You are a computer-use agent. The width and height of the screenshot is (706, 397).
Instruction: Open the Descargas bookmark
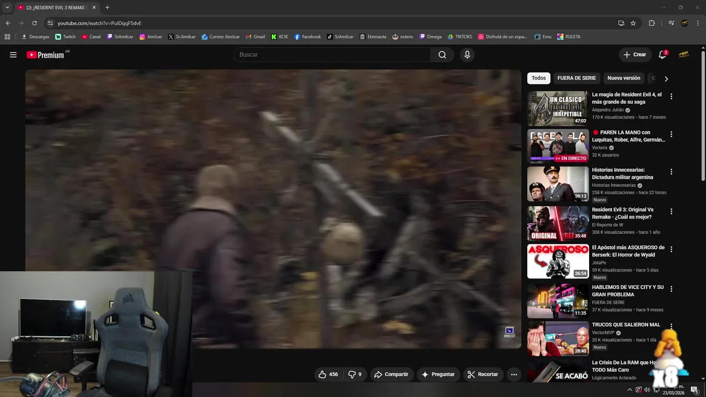coord(35,37)
